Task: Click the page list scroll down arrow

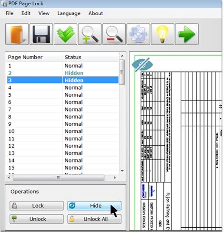Action: coord(122,171)
